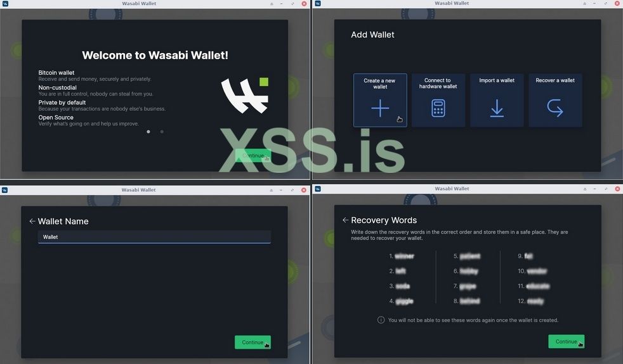The image size is (623, 364).
Task: Click the plus icon on Create a new wallet
Action: pos(380,108)
